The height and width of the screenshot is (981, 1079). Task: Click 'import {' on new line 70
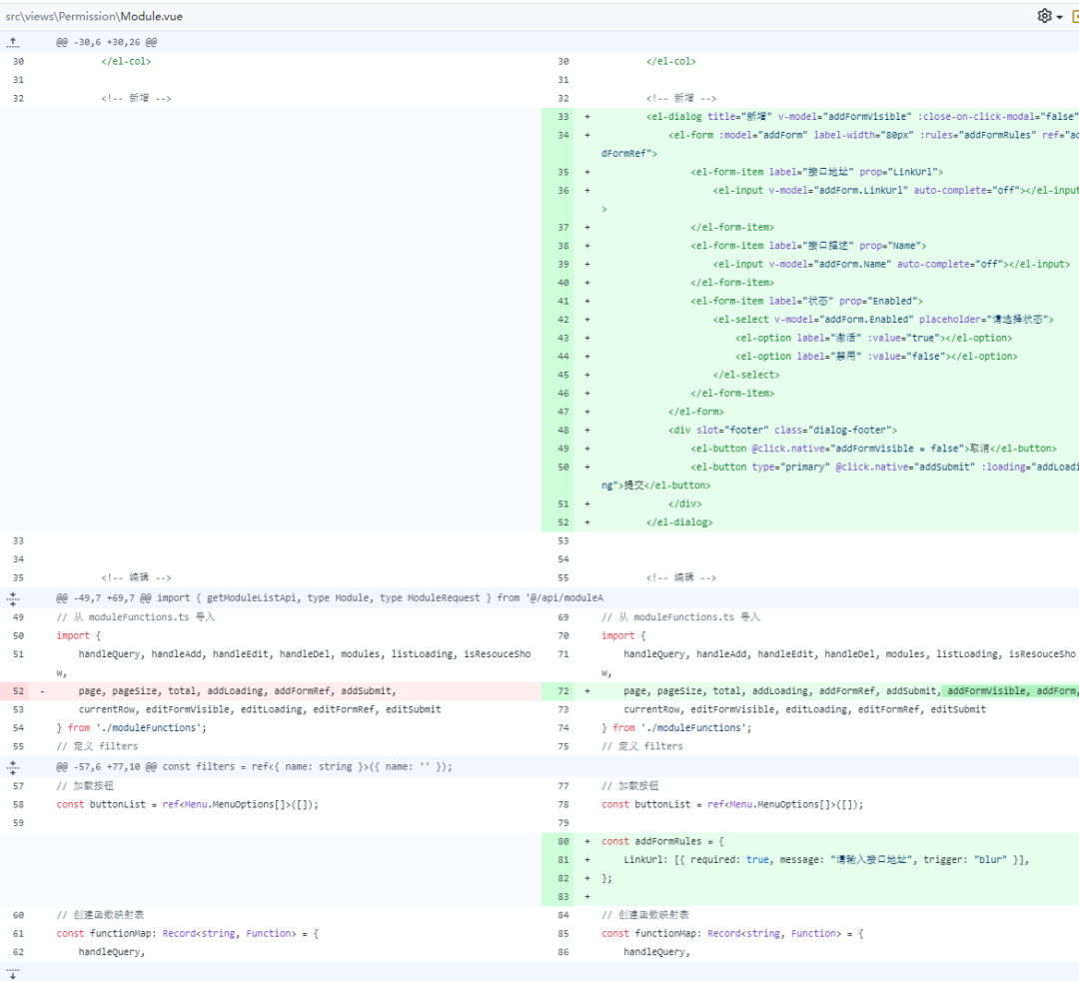tap(623, 635)
